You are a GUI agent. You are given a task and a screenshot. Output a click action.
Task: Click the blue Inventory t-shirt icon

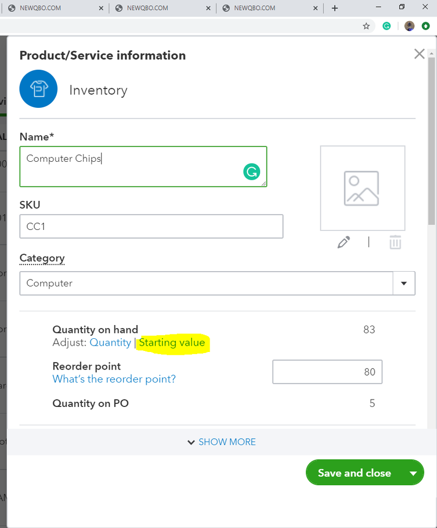pos(39,89)
